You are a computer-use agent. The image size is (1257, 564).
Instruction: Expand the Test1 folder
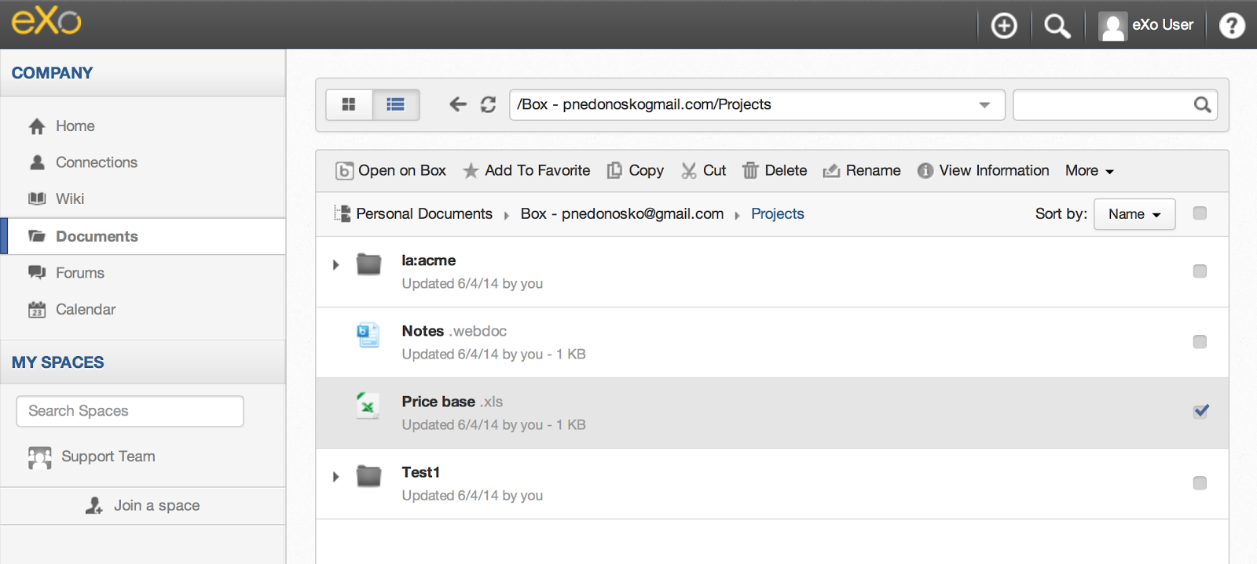tap(336, 476)
